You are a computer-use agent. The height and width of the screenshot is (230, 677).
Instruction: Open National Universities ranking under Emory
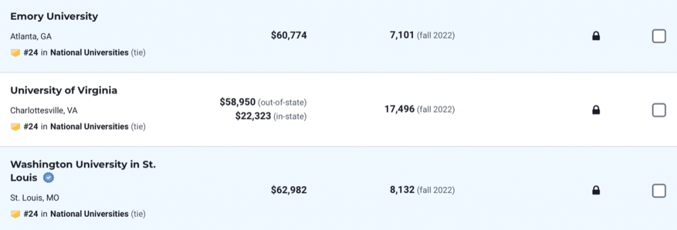[x=90, y=53]
